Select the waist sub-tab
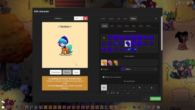 point(141,26)
